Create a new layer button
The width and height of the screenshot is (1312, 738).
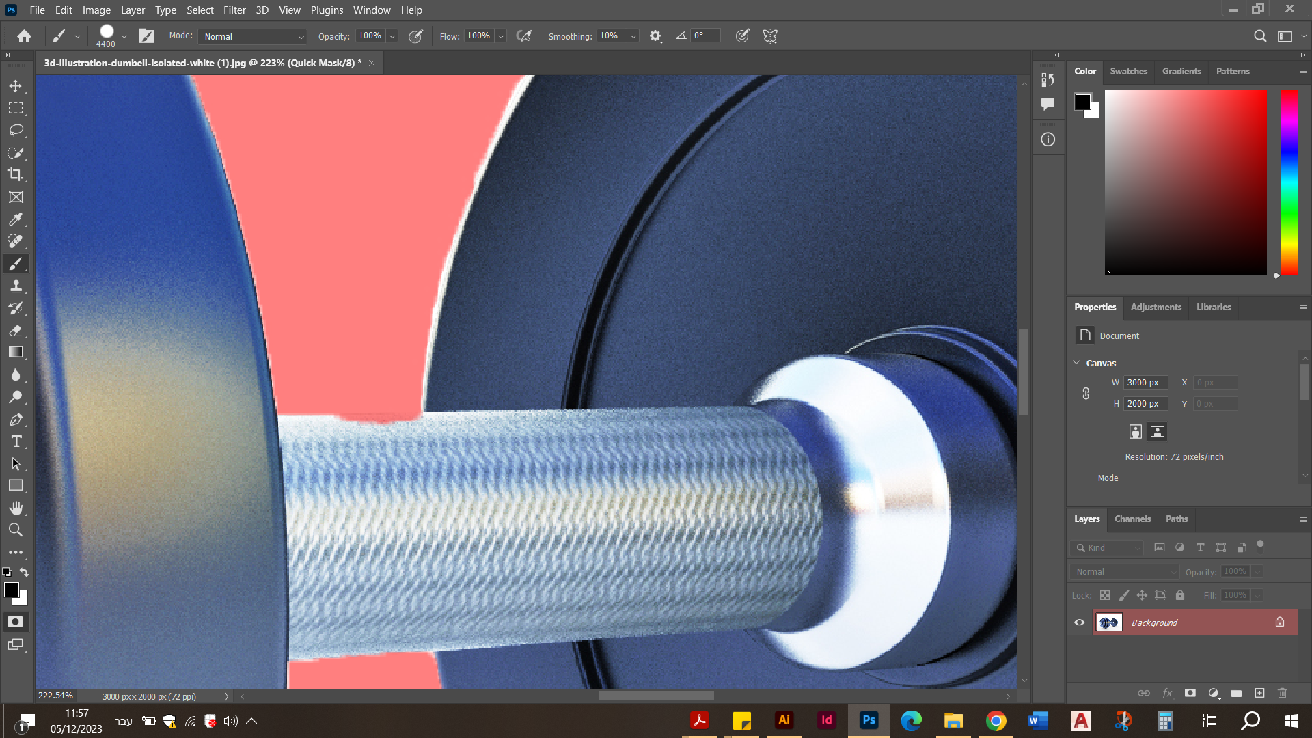1259,693
